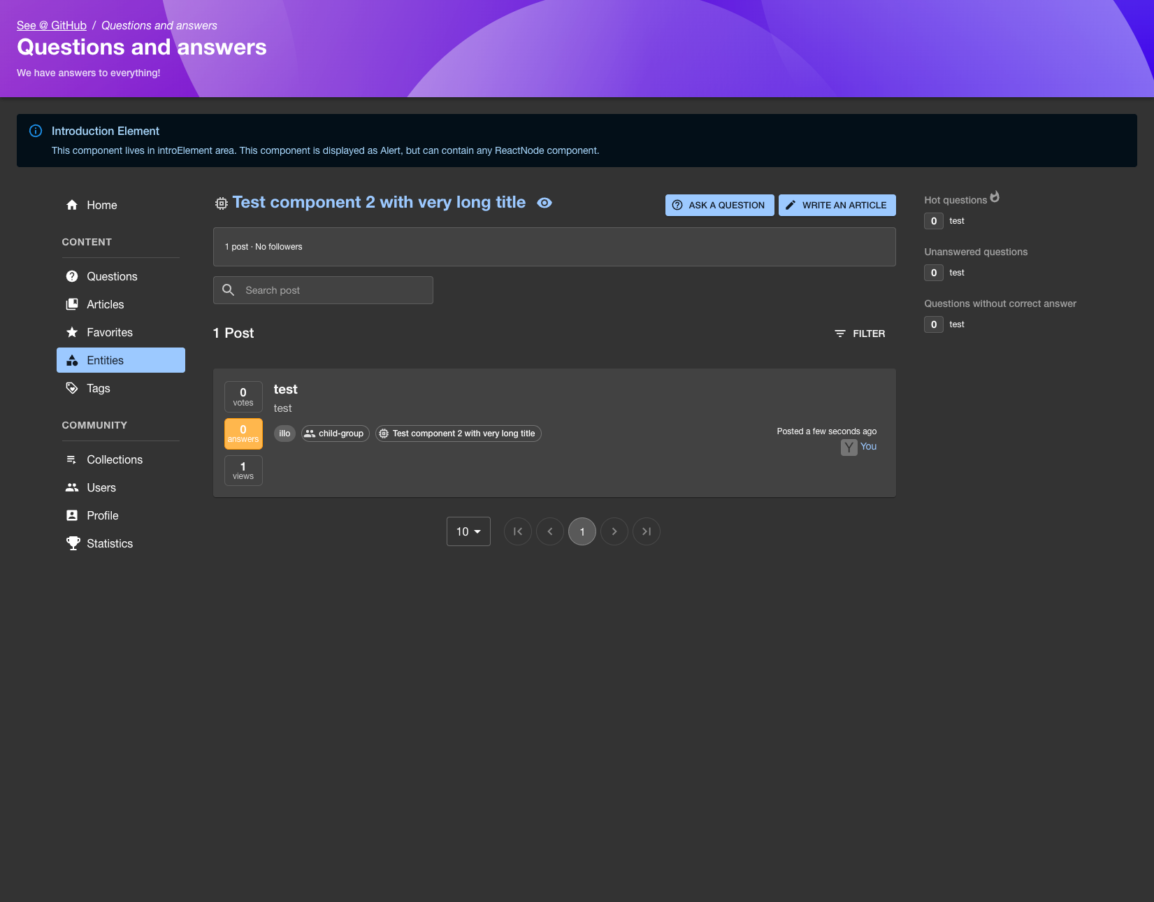
Task: Click the Test component 2 with very long title heading
Action: (x=379, y=202)
